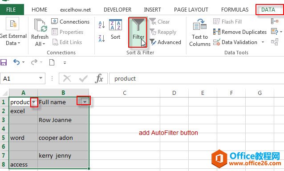Open Connections in the ribbon
284x171 pixels.
pyautogui.click(x=70, y=21)
